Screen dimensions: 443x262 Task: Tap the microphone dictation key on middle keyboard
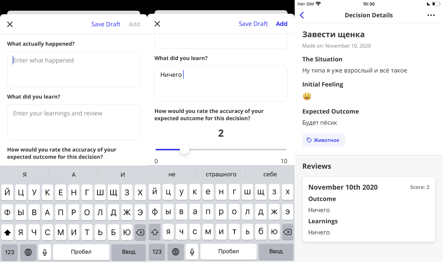coord(192,252)
